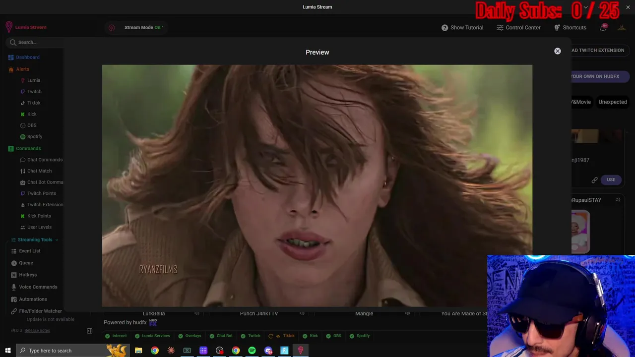Open Chat Bot Commands
Image resolution: width=635 pixels, height=357 pixels.
(41, 182)
